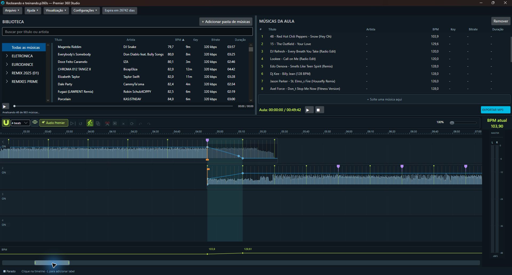The image size is (512, 275).
Task: Open the 4 beats dropdown
Action: coord(20,123)
